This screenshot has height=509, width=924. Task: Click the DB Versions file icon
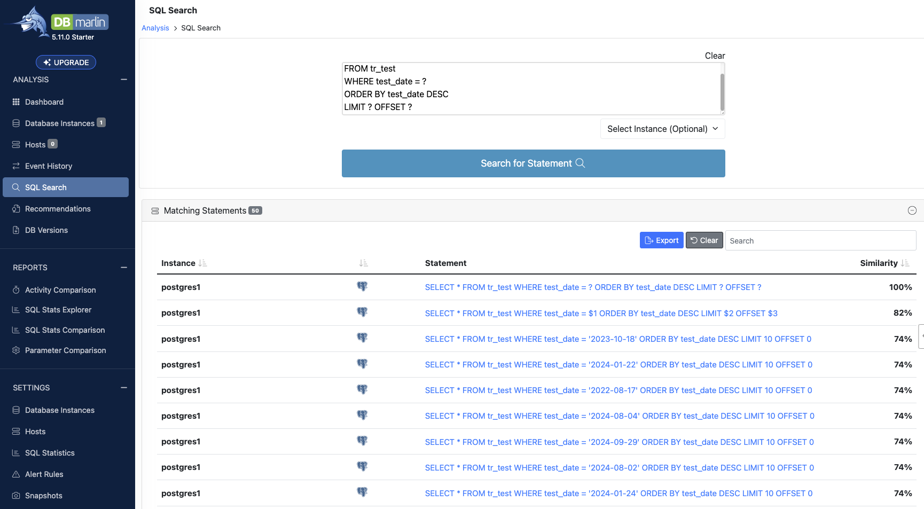point(16,230)
